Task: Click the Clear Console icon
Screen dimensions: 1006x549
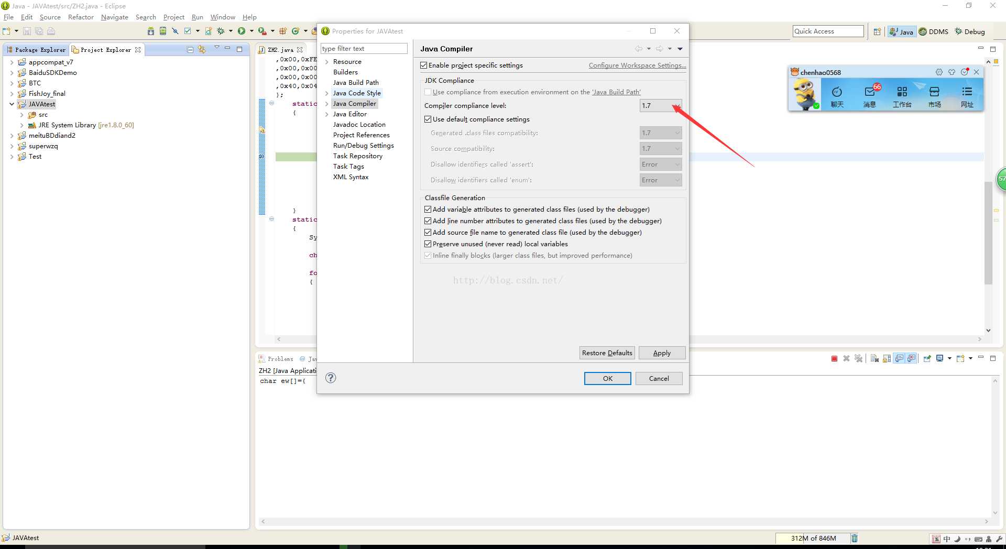Action: (874, 358)
